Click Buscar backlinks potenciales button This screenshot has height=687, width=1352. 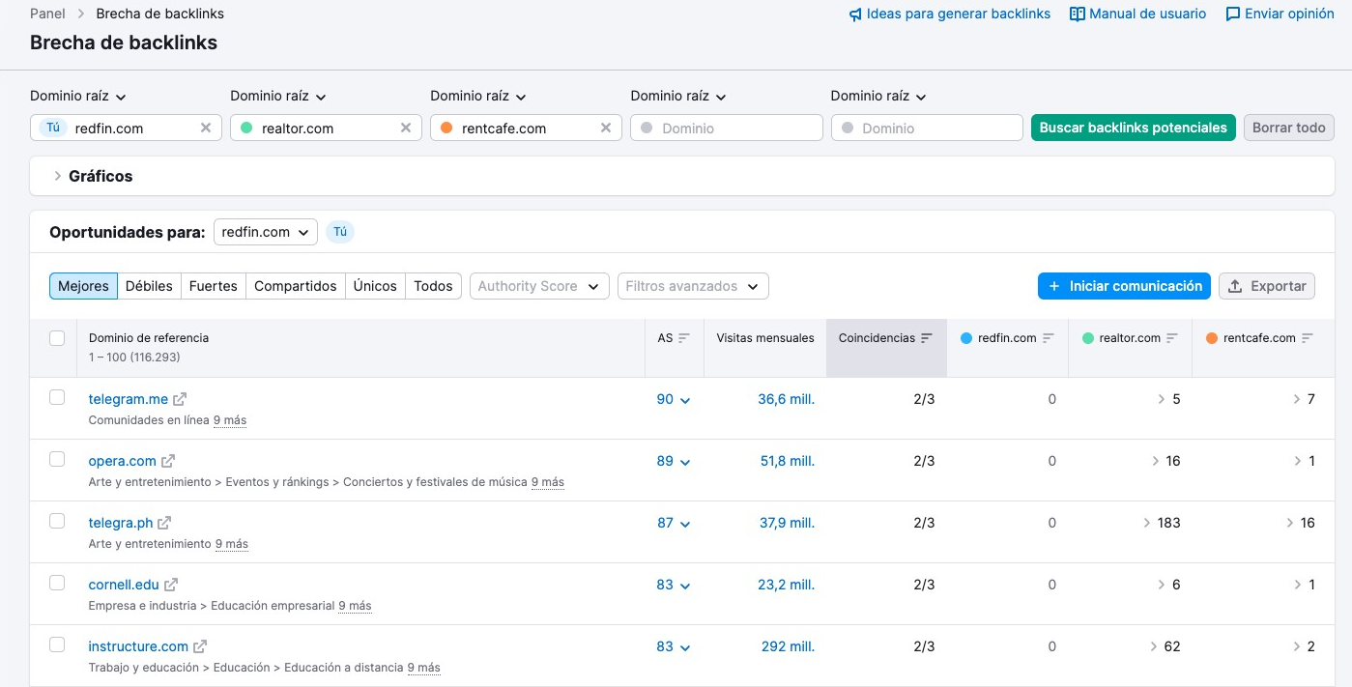(1133, 128)
